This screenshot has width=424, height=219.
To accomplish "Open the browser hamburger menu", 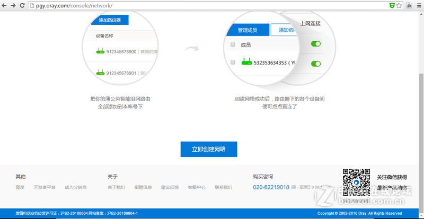I will pyautogui.click(x=419, y=5).
